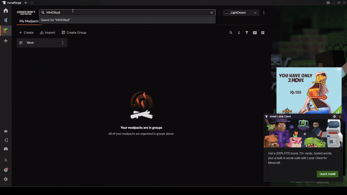This screenshot has height=195, width=347.
Task: Click the Lunar Client promo image
Action: [303, 133]
